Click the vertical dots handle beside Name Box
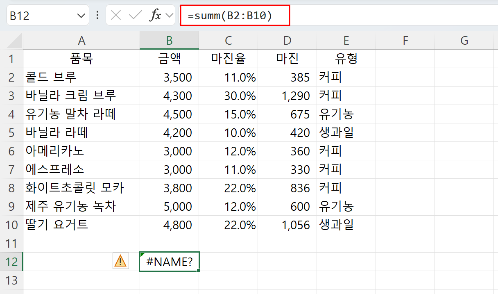The width and height of the screenshot is (498, 294). tap(97, 15)
